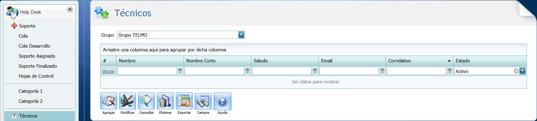
Task: Click the Técnicos sidebar icon
Action: (x=14, y=116)
